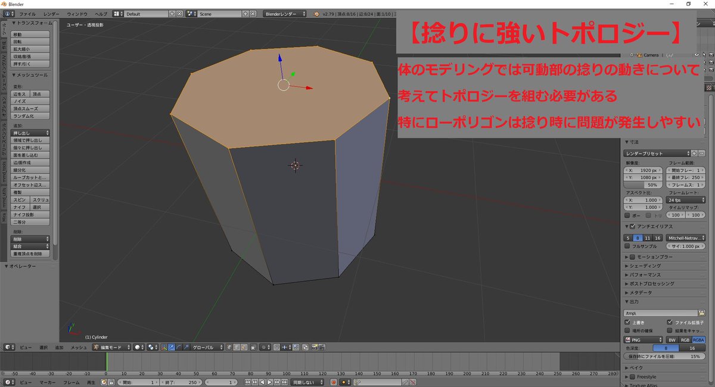Click the ナイフ投影 button
Image resolution: width=715 pixels, height=387 pixels.
(x=30, y=214)
